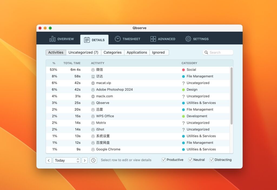The image size is (277, 190).
Task: Open the Today date range dropdown
Action: click(67, 160)
